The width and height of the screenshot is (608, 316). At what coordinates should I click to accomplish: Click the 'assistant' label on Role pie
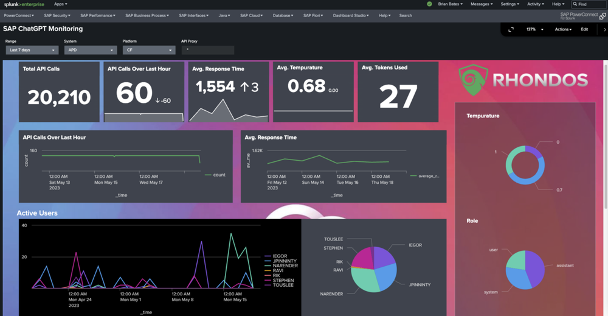(x=565, y=266)
